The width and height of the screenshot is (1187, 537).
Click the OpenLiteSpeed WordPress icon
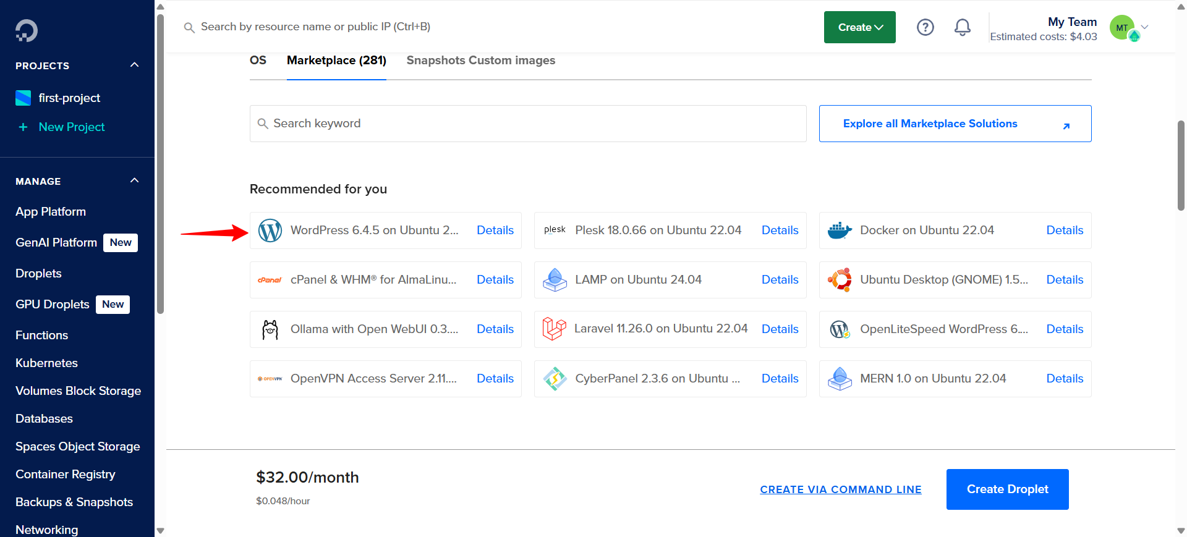[840, 329]
